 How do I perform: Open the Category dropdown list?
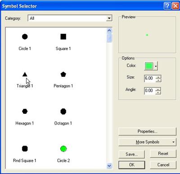click(x=109, y=18)
